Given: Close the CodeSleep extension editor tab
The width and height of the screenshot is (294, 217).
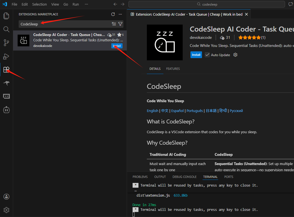Looking at the screenshot, I should tap(246, 14).
